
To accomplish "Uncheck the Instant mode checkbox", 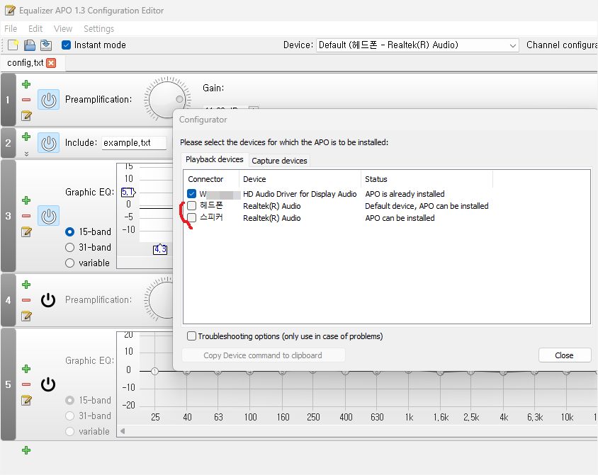I will pyautogui.click(x=67, y=45).
